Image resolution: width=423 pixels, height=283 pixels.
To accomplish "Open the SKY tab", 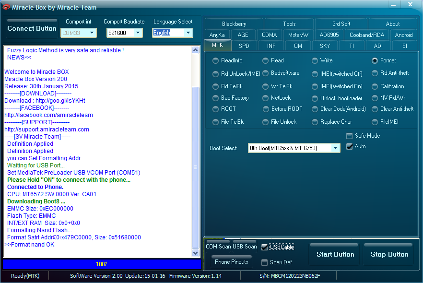I will tap(325, 46).
